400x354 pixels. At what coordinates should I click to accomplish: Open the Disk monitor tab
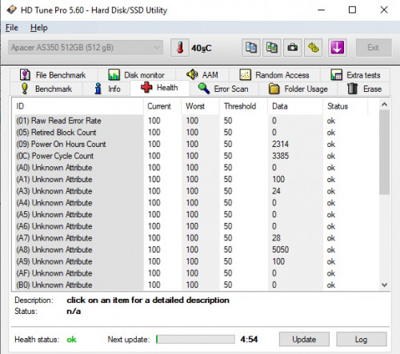(x=137, y=75)
